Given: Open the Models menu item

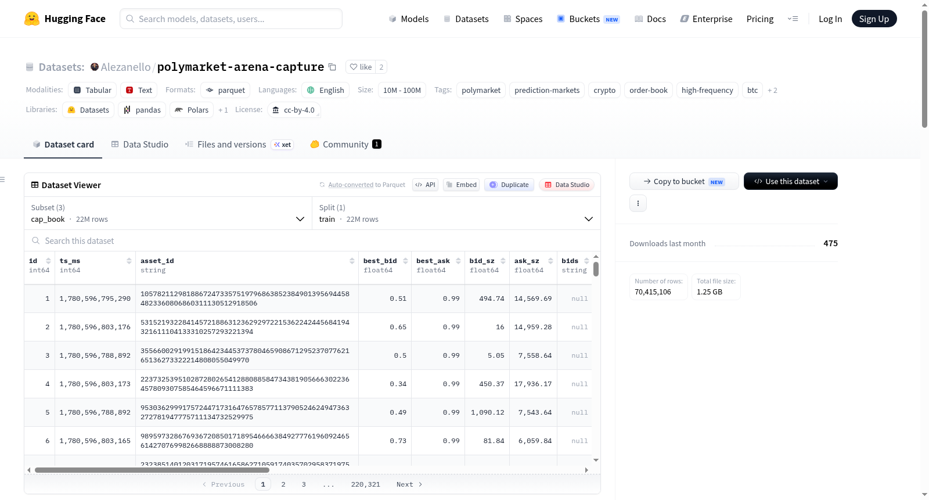Looking at the screenshot, I should tap(409, 19).
